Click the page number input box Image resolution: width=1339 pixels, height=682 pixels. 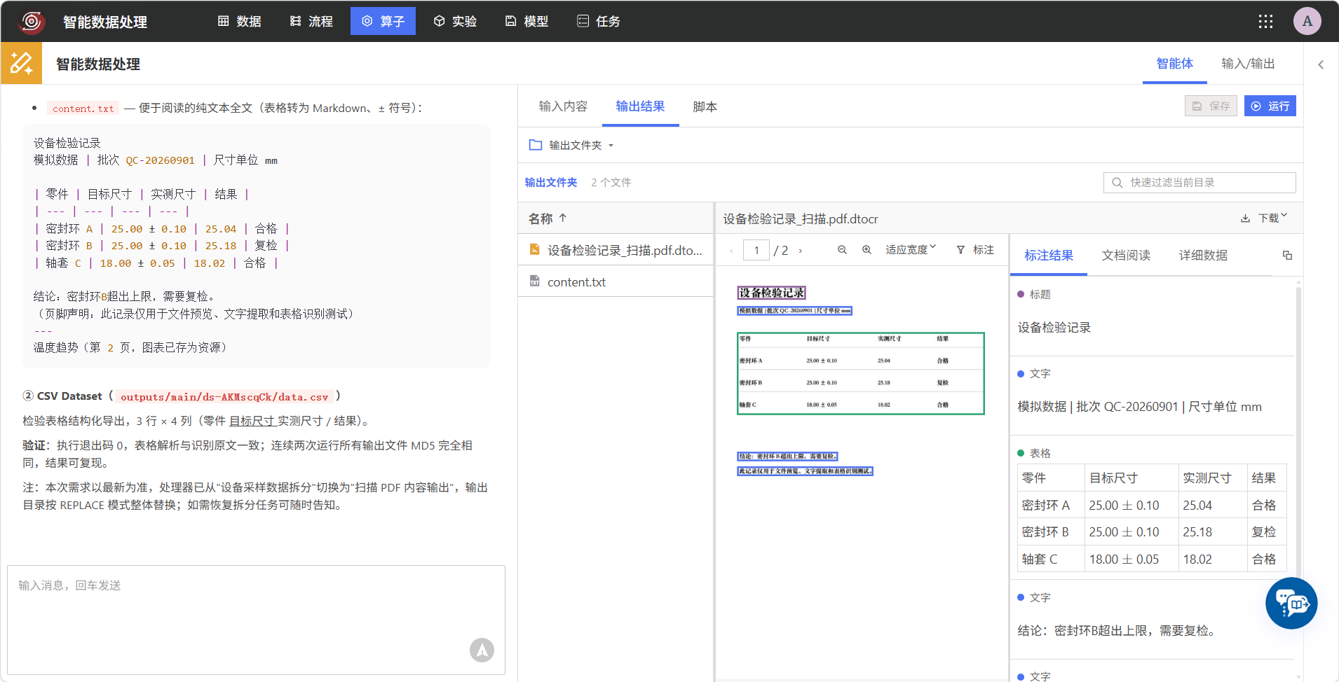click(756, 250)
